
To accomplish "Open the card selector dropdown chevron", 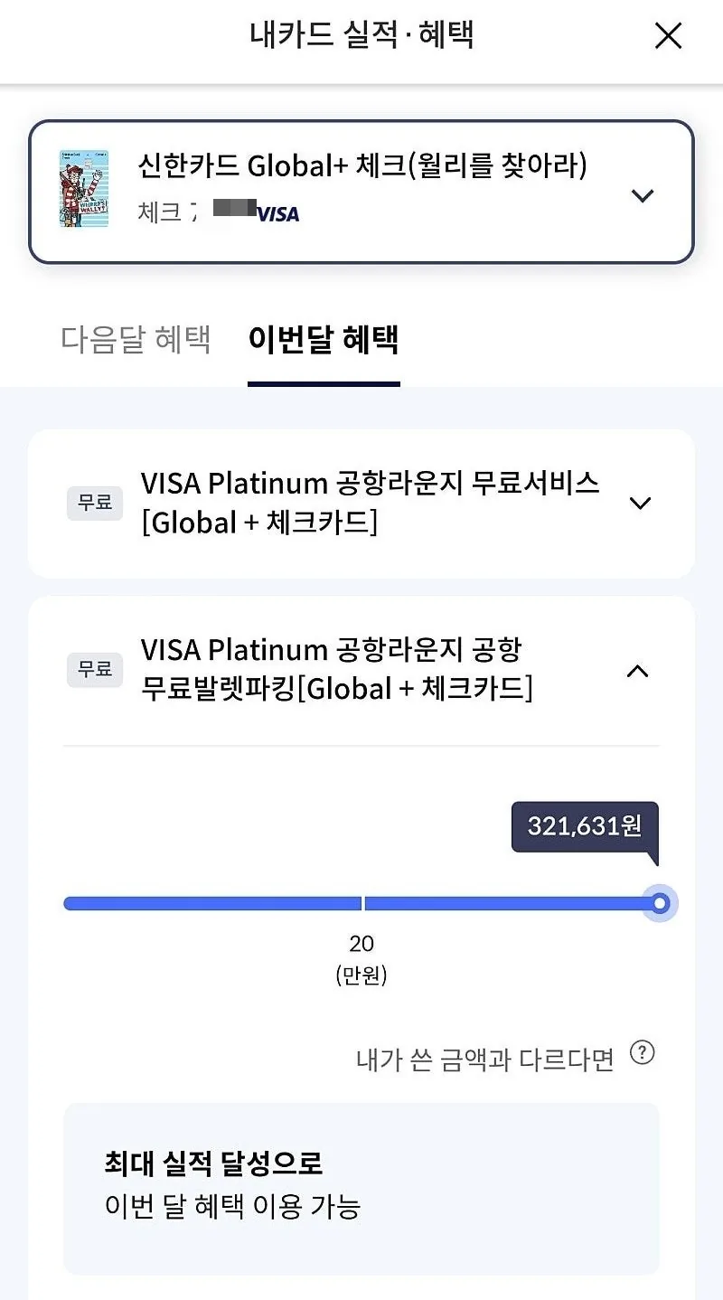I will pos(642,195).
